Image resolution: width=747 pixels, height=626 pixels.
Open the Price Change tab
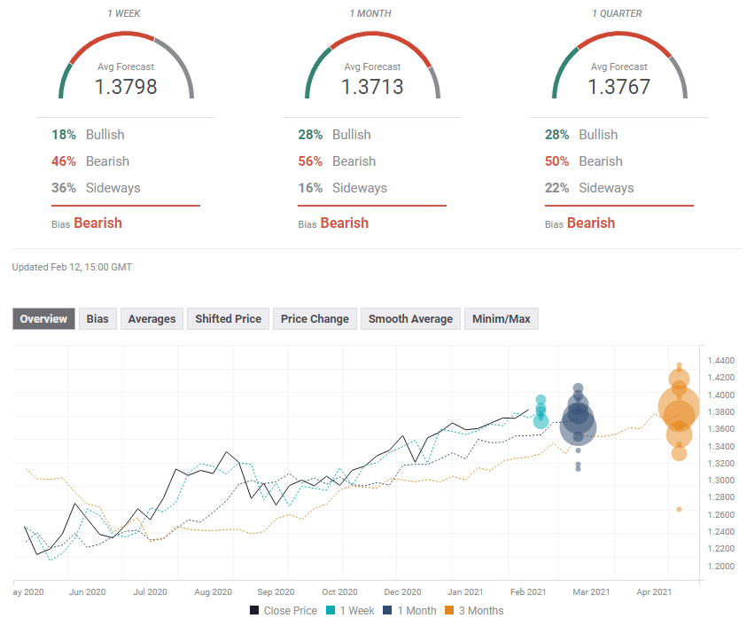click(315, 319)
